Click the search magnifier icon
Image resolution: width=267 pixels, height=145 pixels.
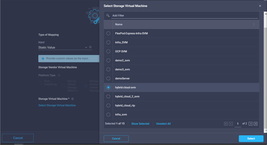point(108,16)
